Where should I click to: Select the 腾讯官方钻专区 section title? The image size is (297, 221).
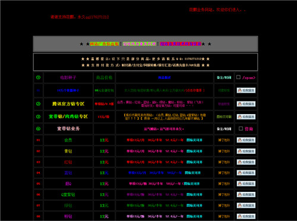68,104
